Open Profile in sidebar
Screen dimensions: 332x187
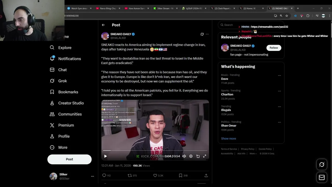[x=60, y=136]
